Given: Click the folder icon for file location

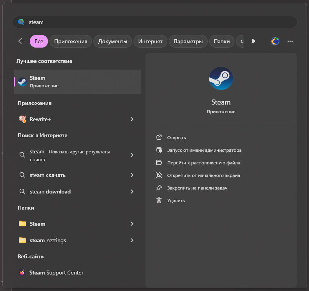Looking at the screenshot, I should point(159,163).
